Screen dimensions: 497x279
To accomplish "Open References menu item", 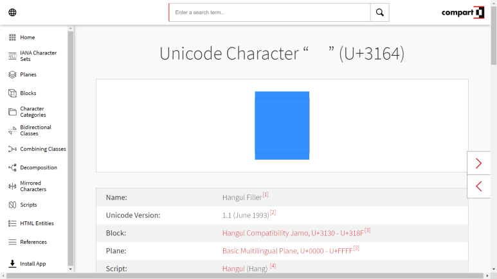I will pyautogui.click(x=33, y=242).
